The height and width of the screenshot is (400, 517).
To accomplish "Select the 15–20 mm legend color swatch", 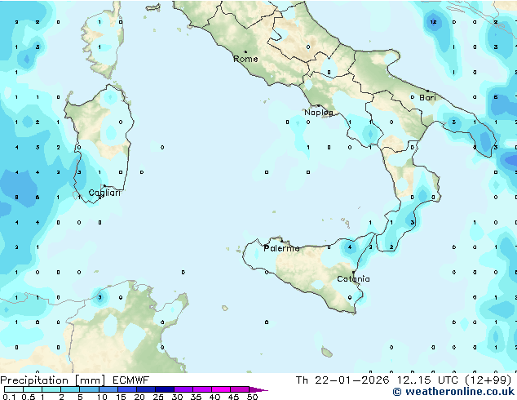I will tap(126, 389).
